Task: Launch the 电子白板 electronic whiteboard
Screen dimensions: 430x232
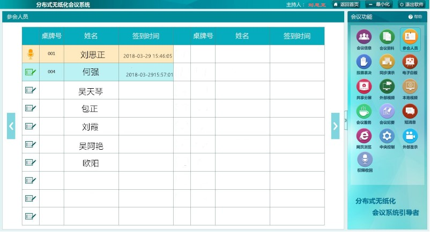Action: (x=410, y=62)
